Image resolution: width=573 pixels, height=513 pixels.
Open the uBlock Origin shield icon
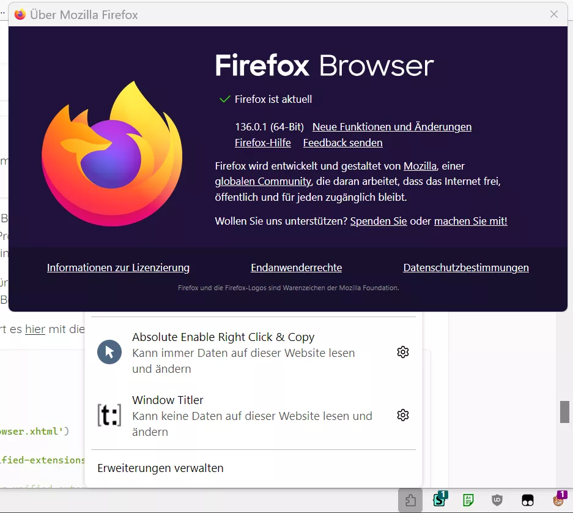497,500
